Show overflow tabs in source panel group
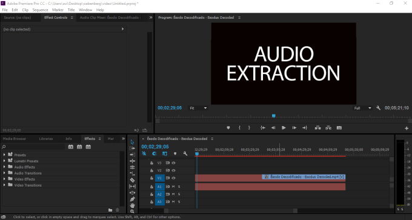 (x=151, y=18)
